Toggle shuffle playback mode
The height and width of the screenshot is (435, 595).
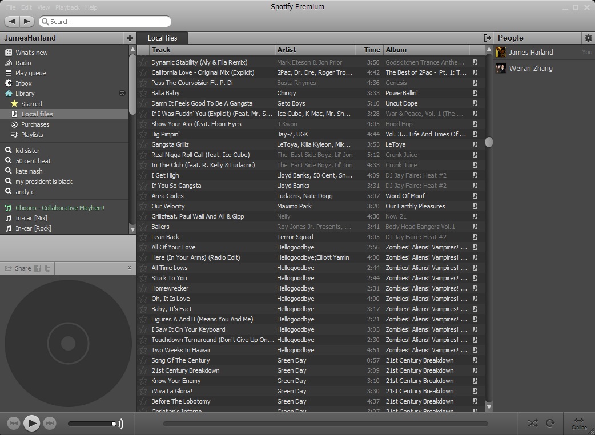[x=532, y=423]
